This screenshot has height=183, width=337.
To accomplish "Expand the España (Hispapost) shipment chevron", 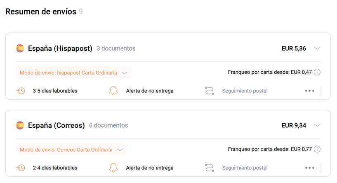I will [317, 48].
